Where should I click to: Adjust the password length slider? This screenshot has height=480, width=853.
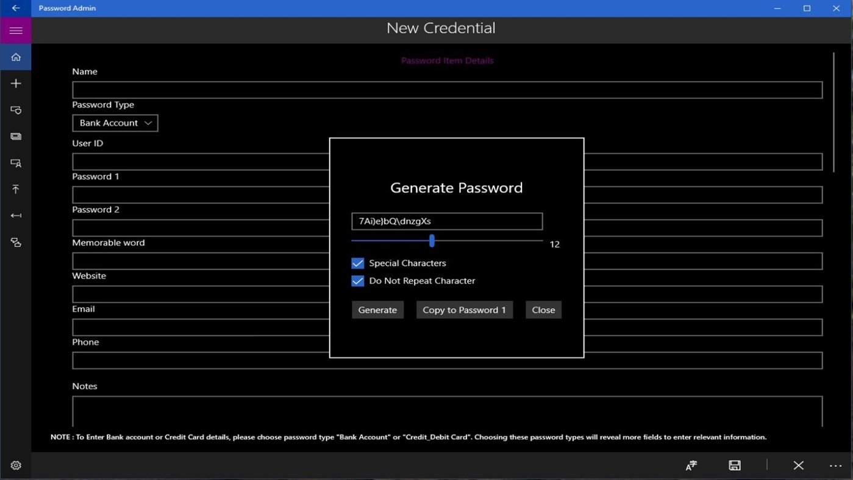(x=432, y=241)
